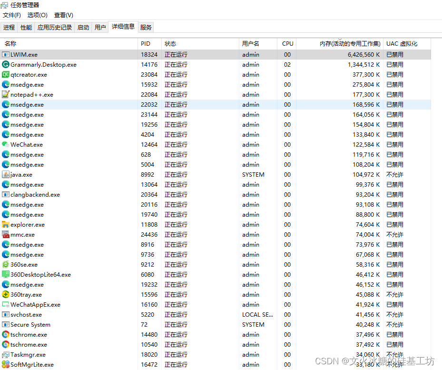442x370 pixels.
Task: Click PID cell 23084
Action: click(x=149, y=74)
